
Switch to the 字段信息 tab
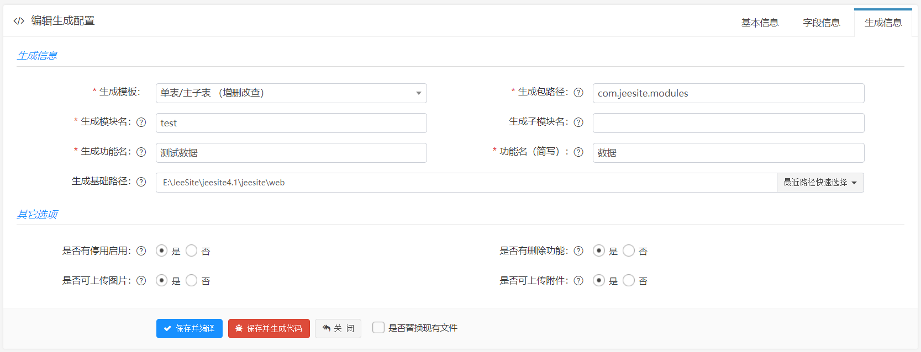[822, 23]
